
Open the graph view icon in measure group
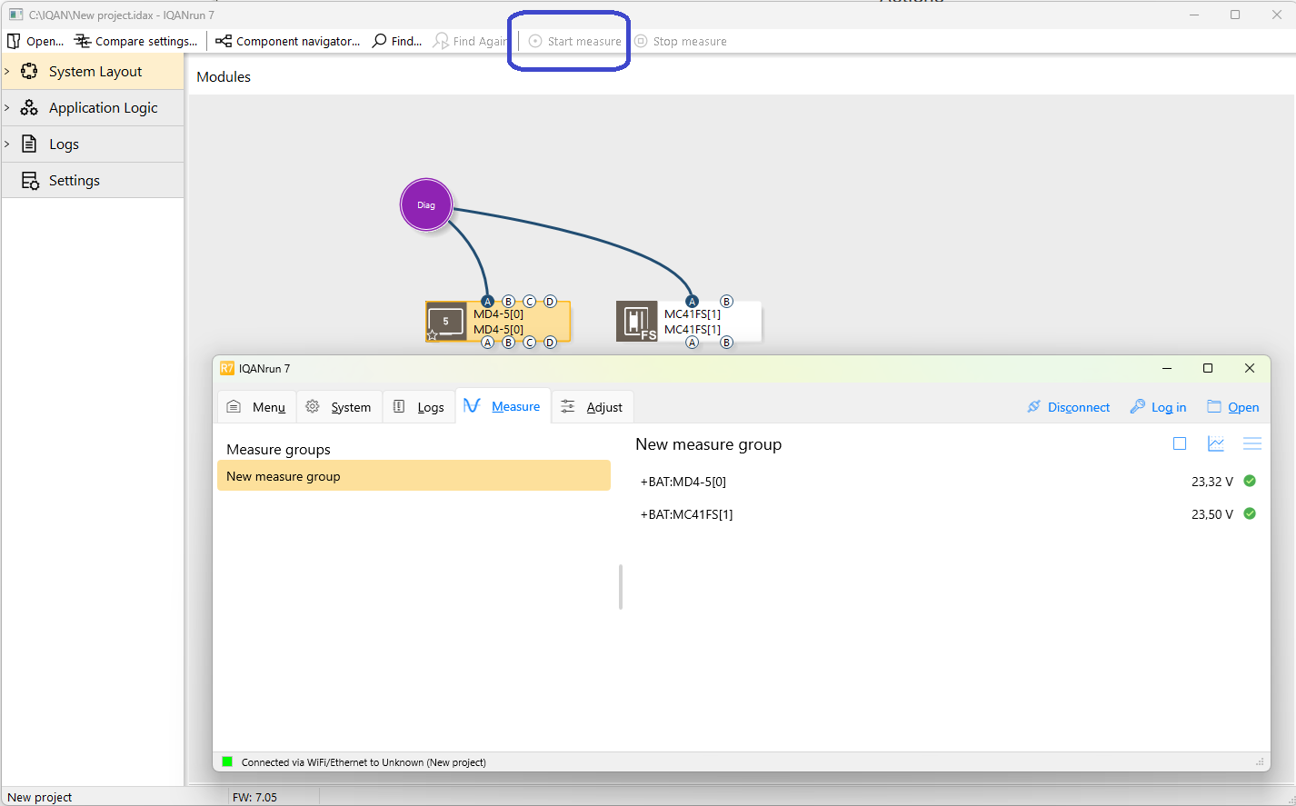pos(1215,443)
